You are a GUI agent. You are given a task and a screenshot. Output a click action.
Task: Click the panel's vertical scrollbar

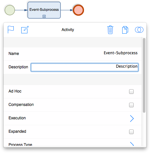click(x=144, y=75)
